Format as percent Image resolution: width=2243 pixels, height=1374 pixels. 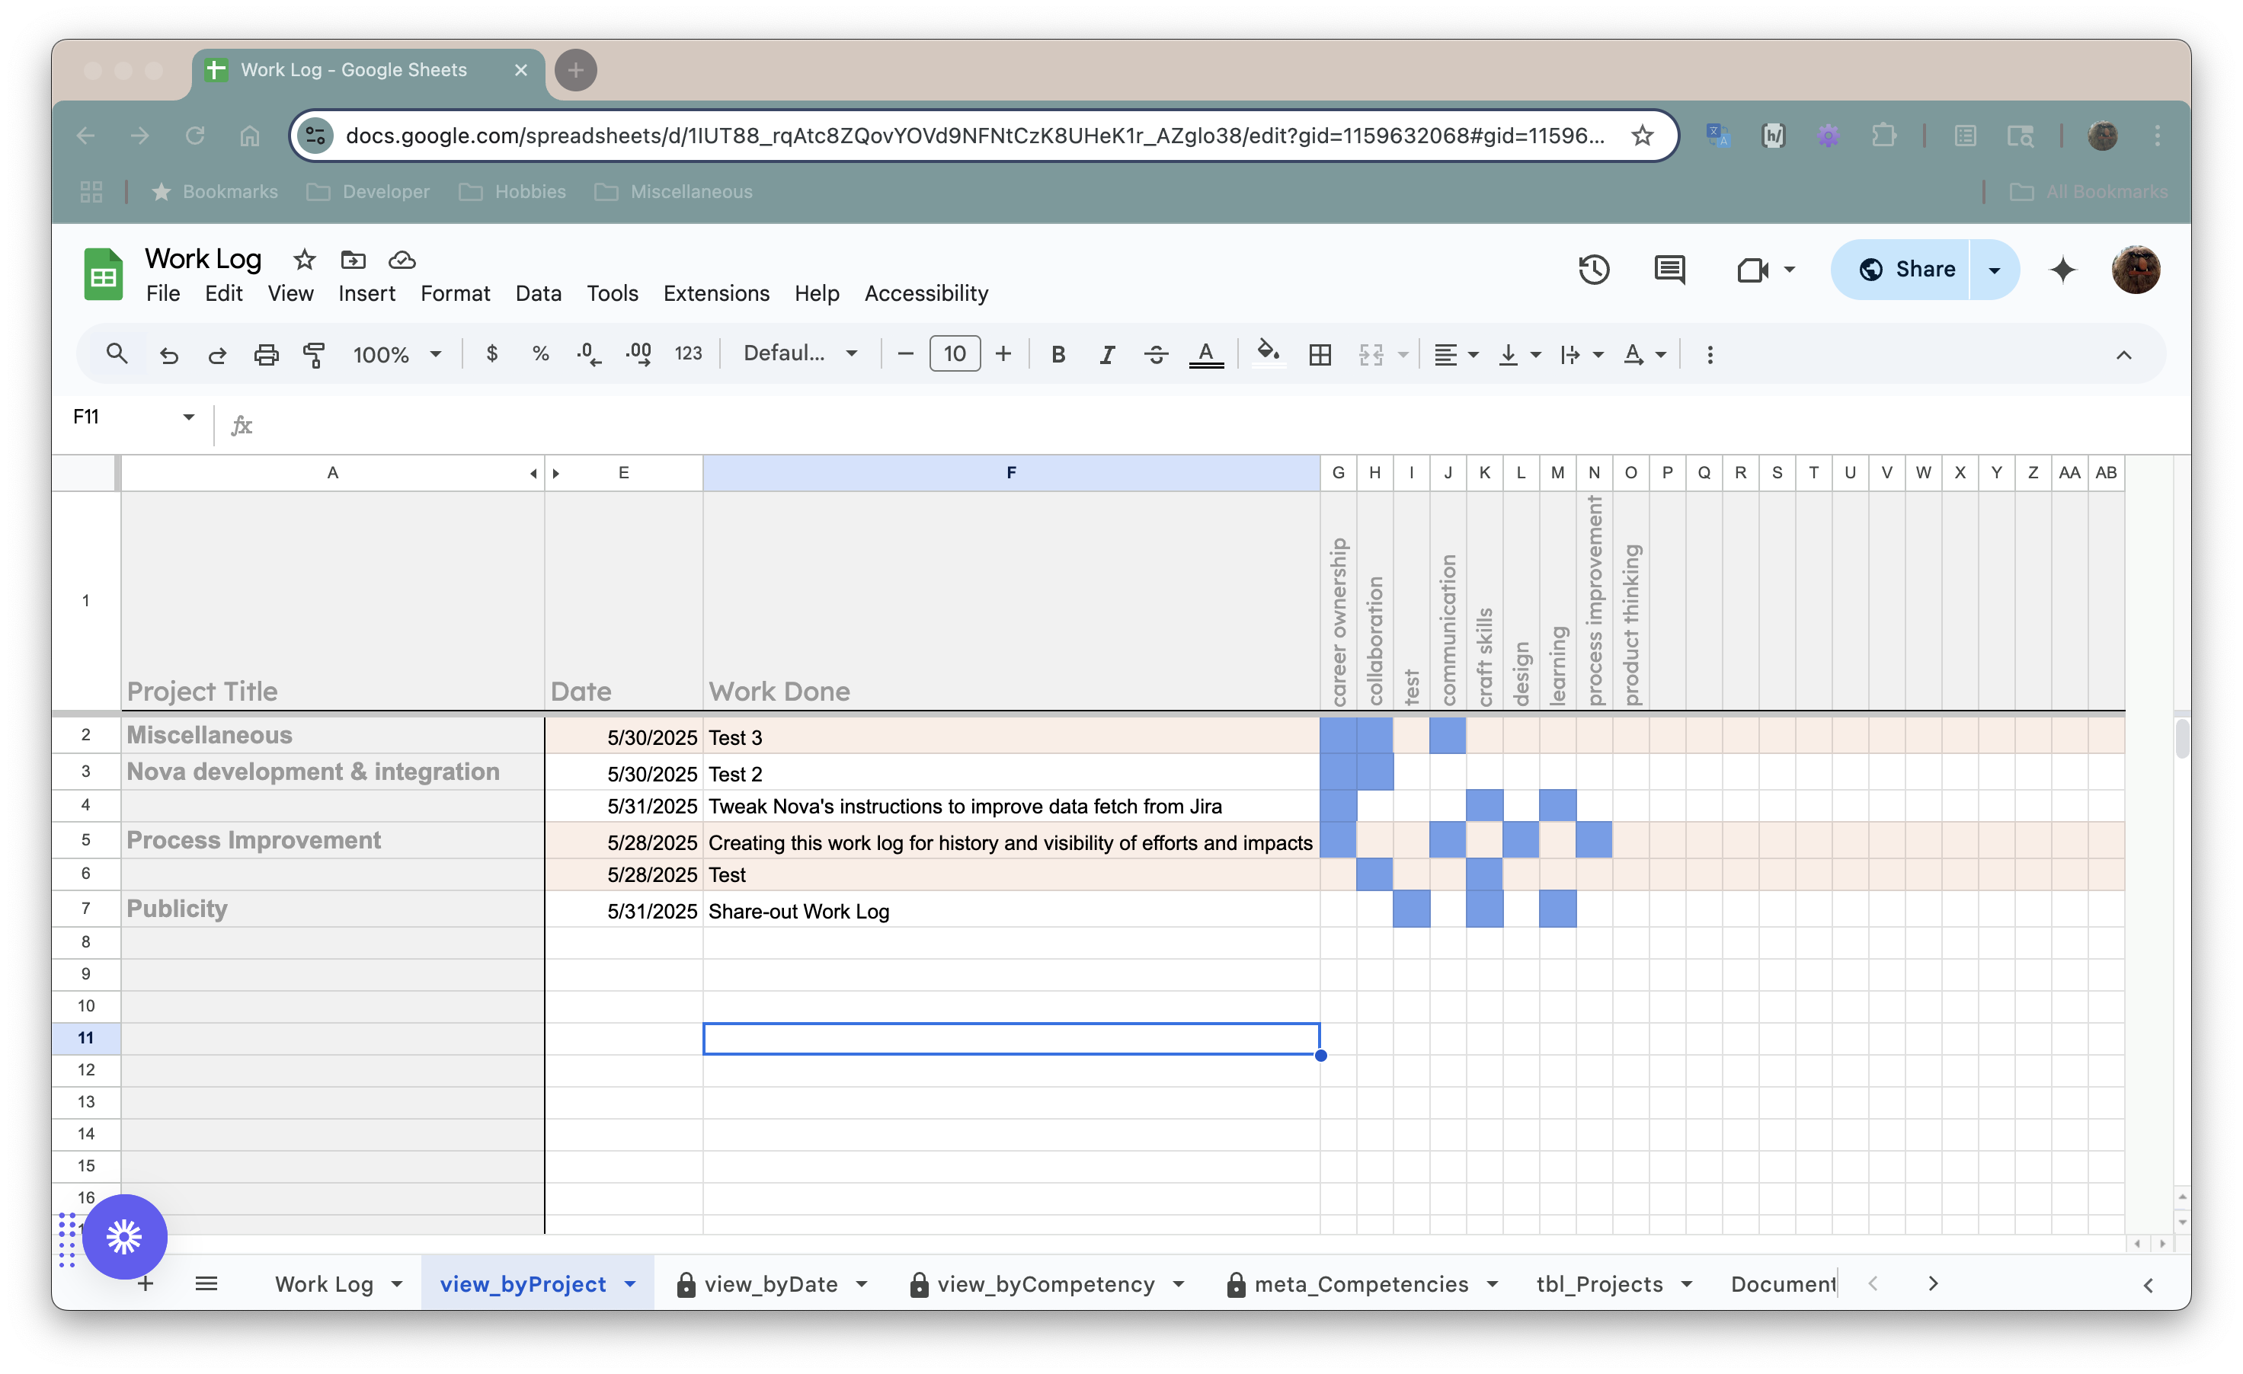[x=541, y=354]
